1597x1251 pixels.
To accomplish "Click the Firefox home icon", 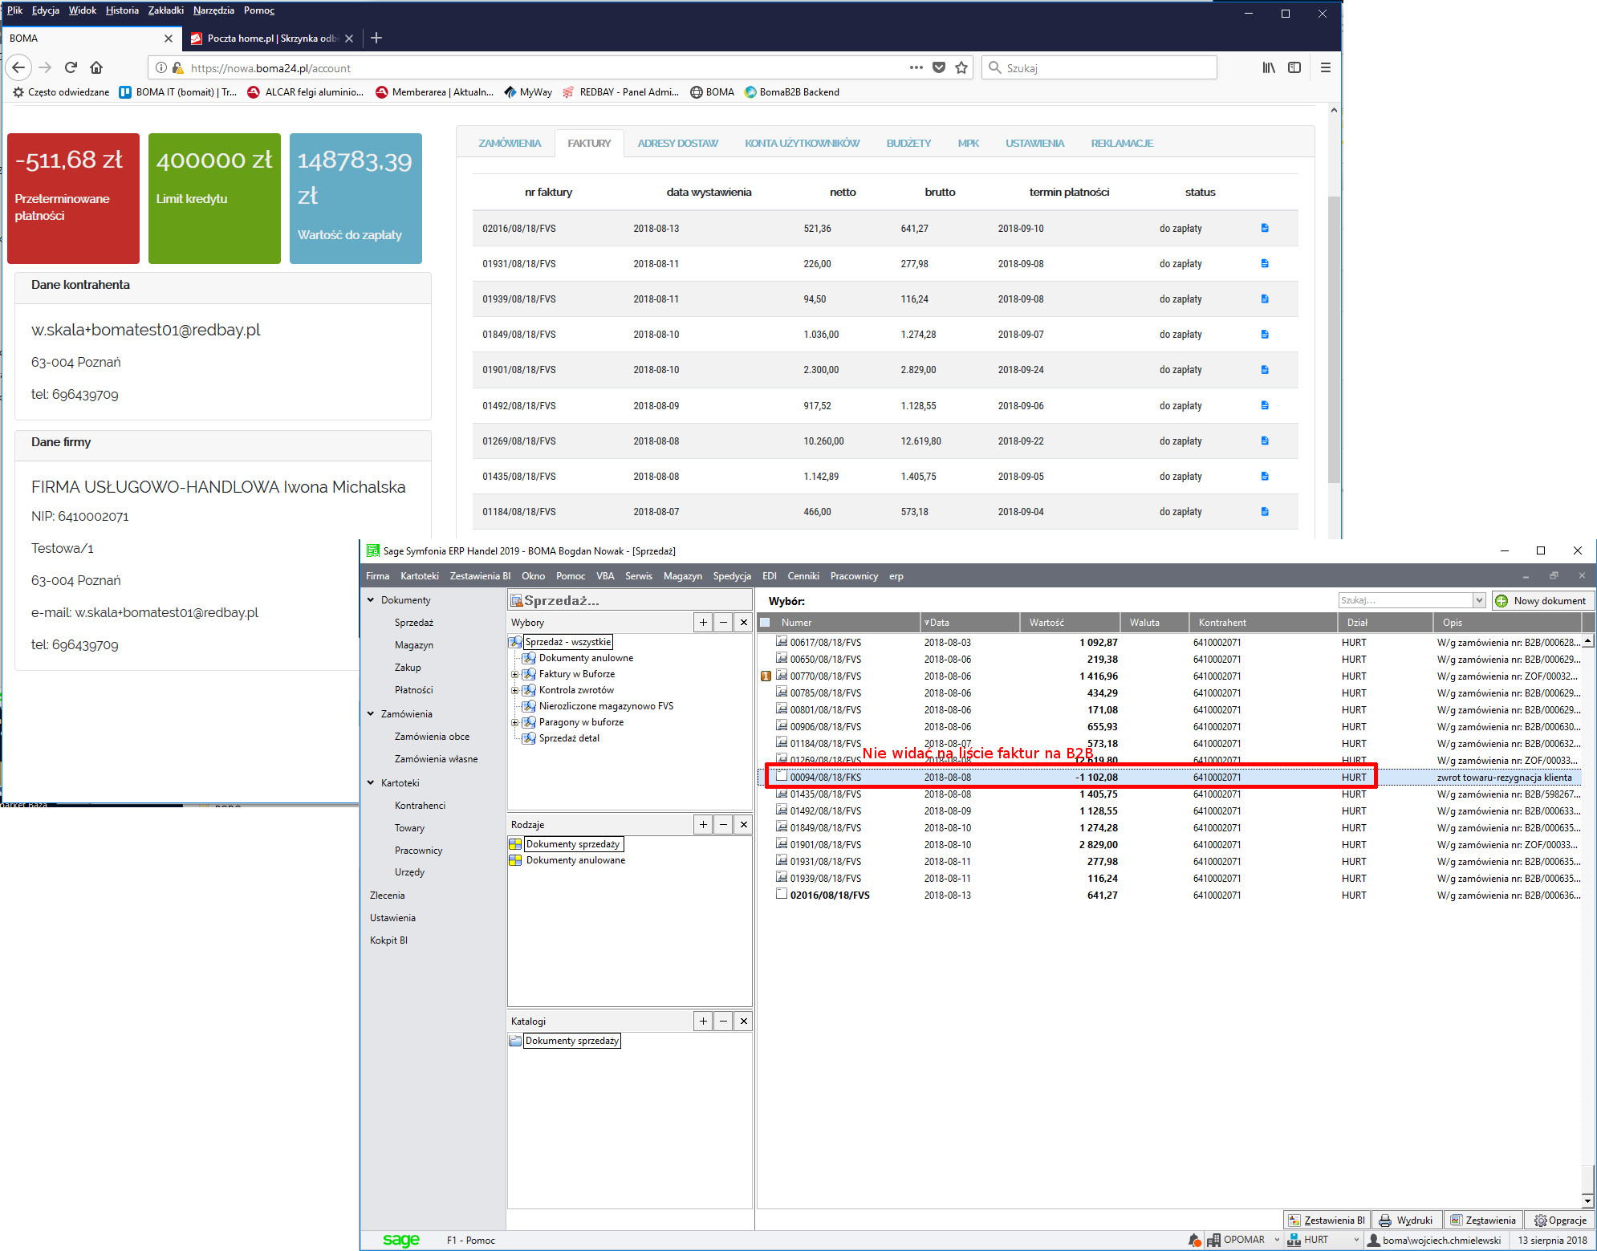I will 96,67.
